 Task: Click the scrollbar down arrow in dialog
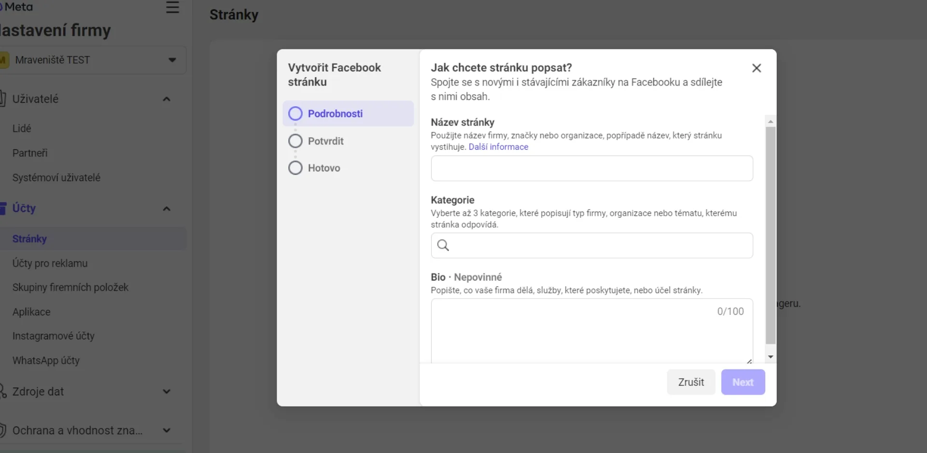click(771, 357)
